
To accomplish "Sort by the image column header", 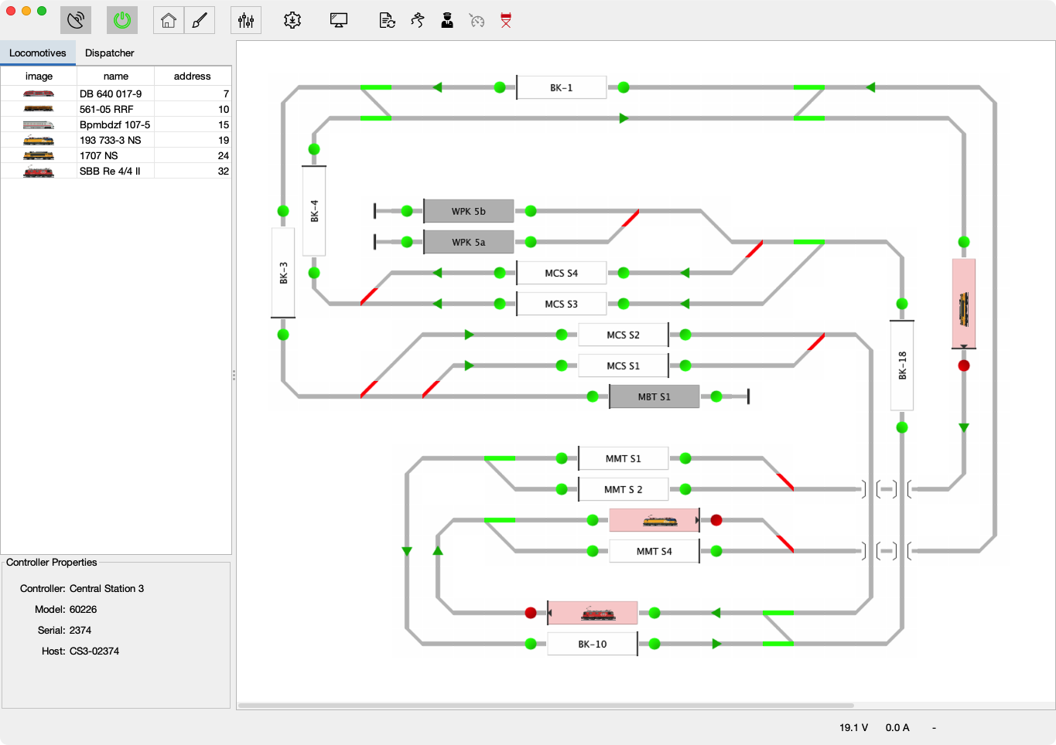I will click(x=39, y=76).
